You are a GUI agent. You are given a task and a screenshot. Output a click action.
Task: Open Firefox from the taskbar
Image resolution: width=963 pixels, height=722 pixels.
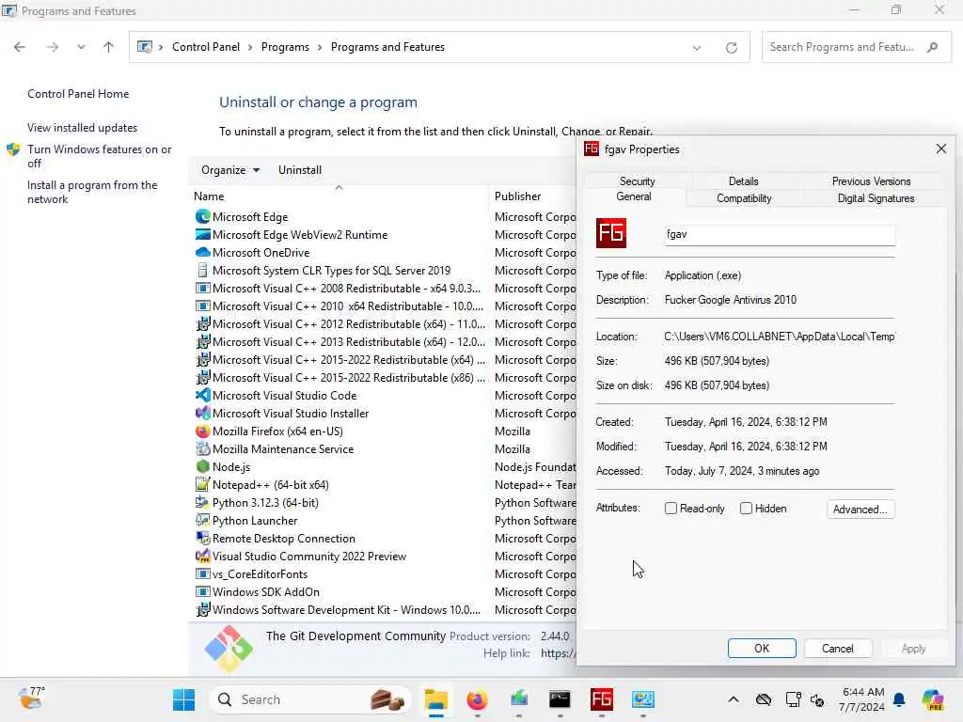[477, 699]
